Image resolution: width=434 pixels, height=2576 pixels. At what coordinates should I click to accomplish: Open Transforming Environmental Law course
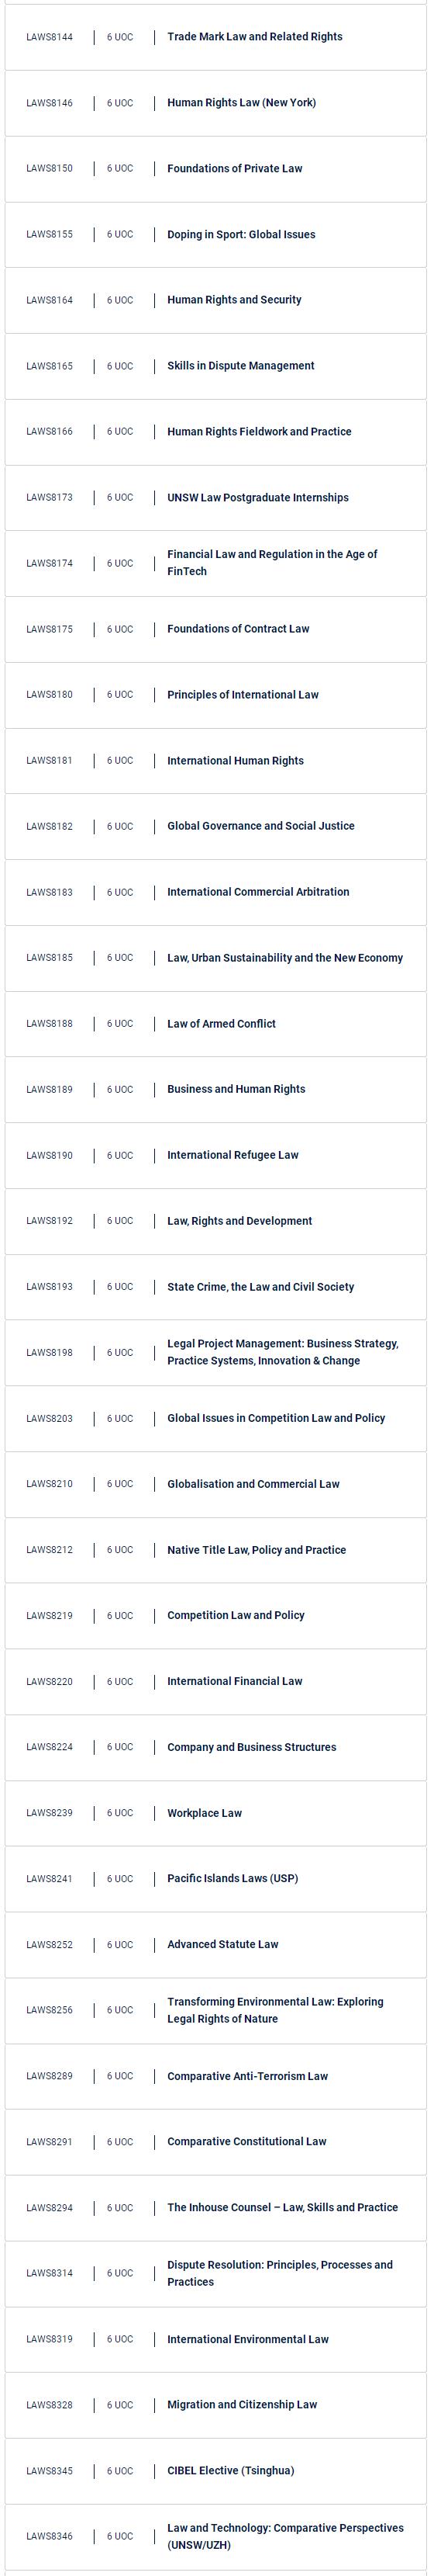215,2010
